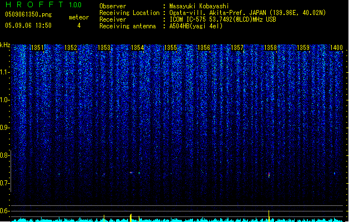Click the 1355 time marker
The width and height of the screenshot is (349, 222).
(x=170, y=47)
